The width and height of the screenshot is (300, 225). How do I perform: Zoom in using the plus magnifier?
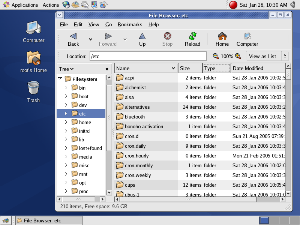coord(238,56)
